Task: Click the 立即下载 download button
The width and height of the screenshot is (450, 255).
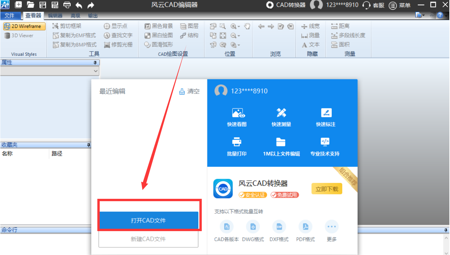Action: (327, 189)
